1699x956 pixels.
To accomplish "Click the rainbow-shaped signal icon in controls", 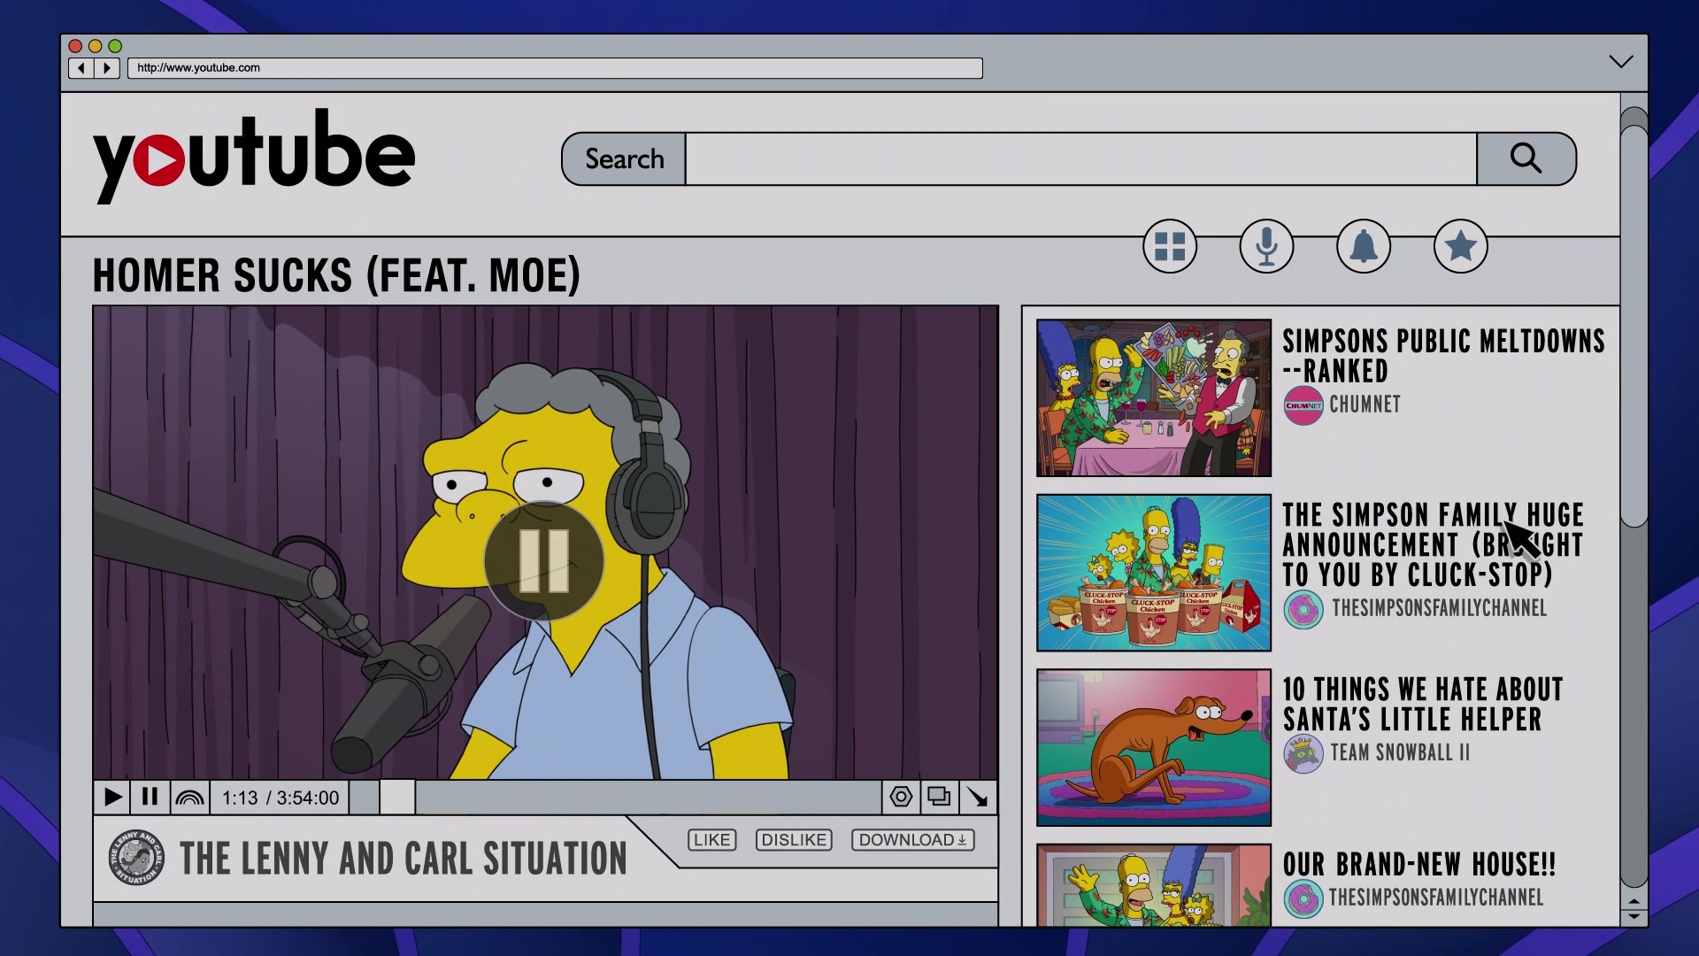I will 189,798.
